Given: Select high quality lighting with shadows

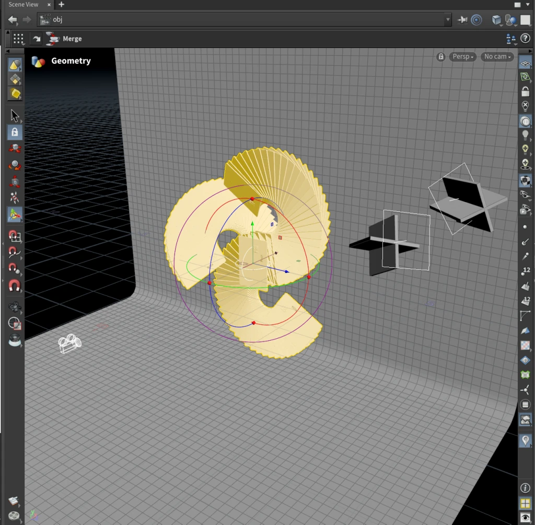Looking at the screenshot, I should 526,164.
